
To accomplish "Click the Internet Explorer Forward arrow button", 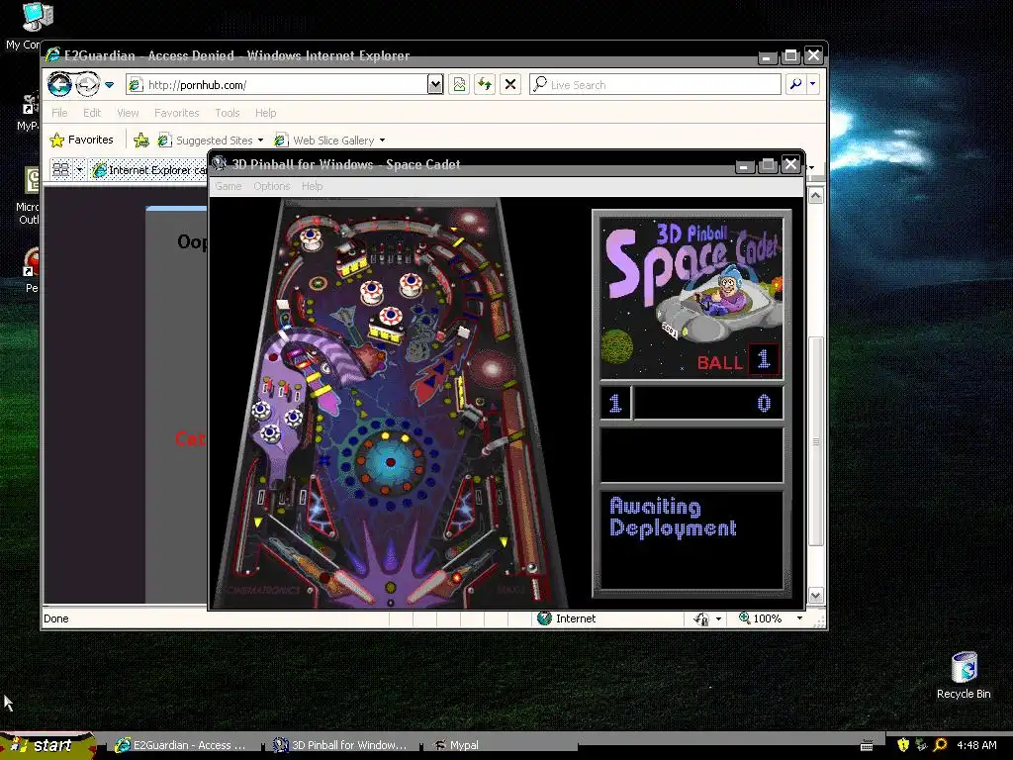I will pos(88,85).
